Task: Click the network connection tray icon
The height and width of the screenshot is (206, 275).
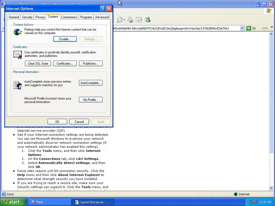Action: tap(250, 202)
